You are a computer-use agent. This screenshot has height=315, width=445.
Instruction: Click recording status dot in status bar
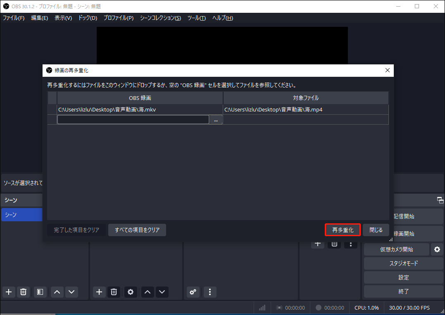[x=319, y=308]
